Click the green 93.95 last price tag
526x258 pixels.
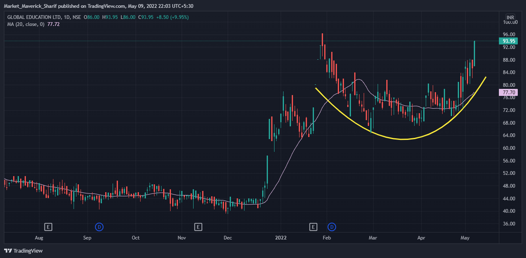click(x=508, y=41)
